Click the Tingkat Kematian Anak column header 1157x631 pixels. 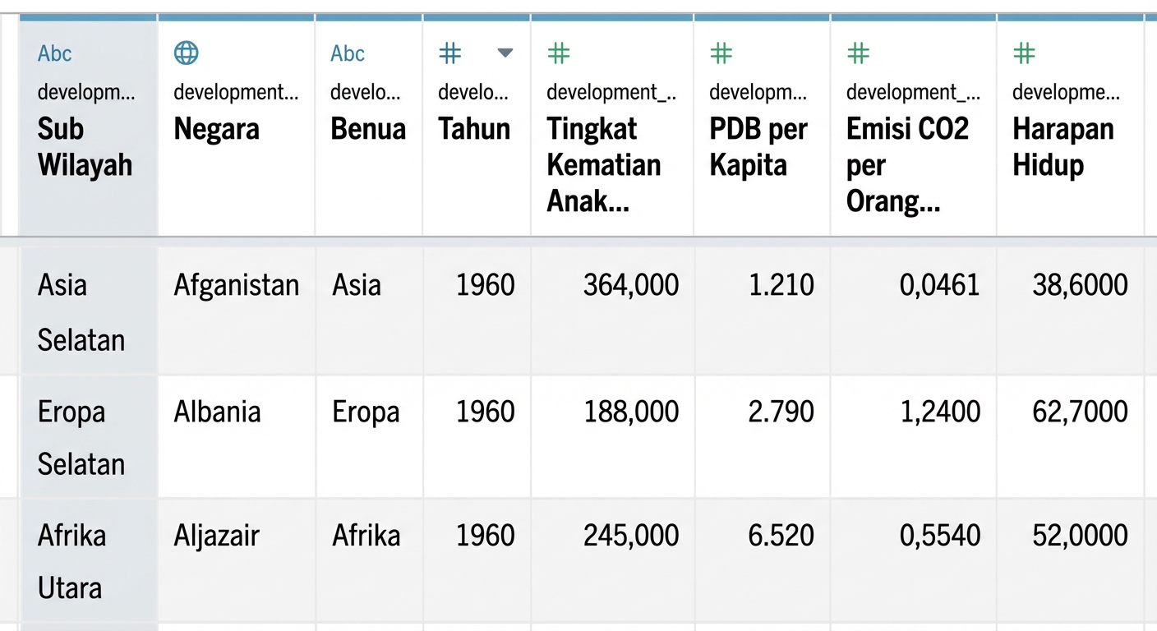click(x=604, y=164)
